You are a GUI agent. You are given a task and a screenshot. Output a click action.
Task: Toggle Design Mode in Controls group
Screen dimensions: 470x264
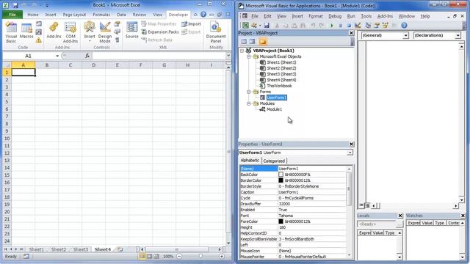pyautogui.click(x=105, y=32)
